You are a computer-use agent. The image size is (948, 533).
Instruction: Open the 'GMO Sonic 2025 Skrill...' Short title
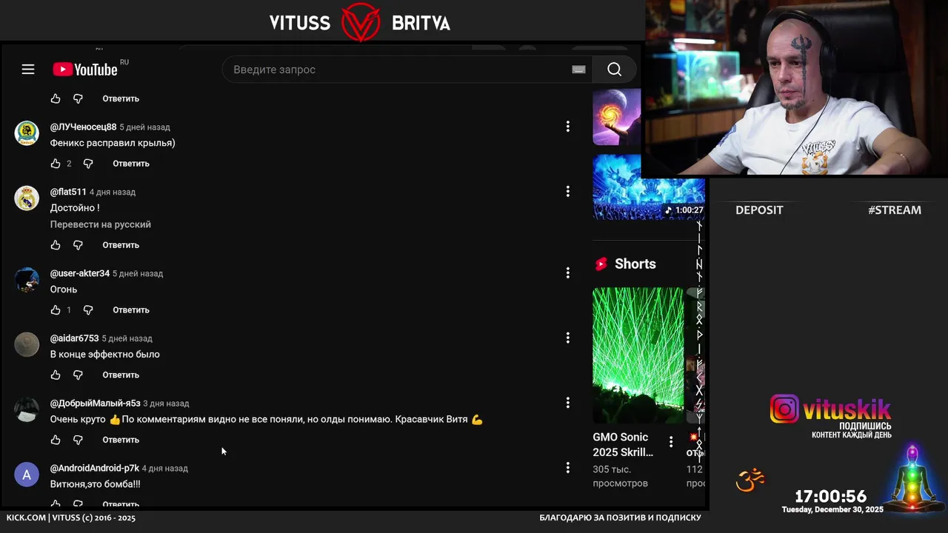click(x=623, y=445)
